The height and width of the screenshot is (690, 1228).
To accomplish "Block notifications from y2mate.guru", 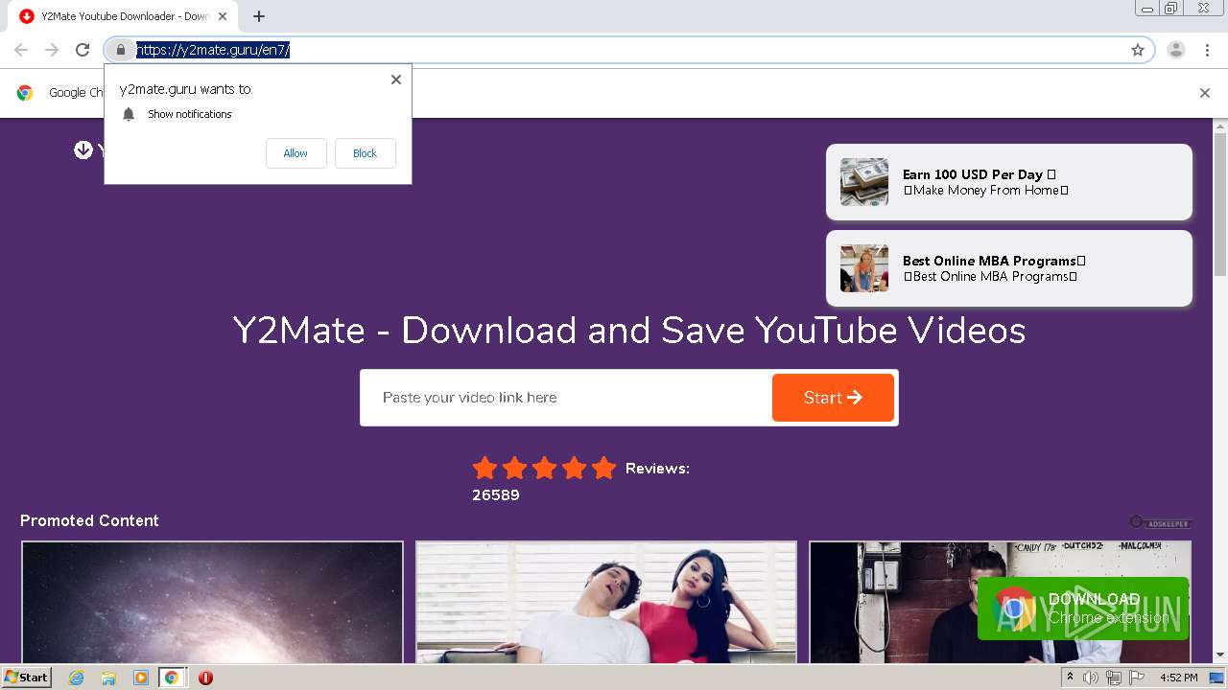I will pyautogui.click(x=365, y=153).
